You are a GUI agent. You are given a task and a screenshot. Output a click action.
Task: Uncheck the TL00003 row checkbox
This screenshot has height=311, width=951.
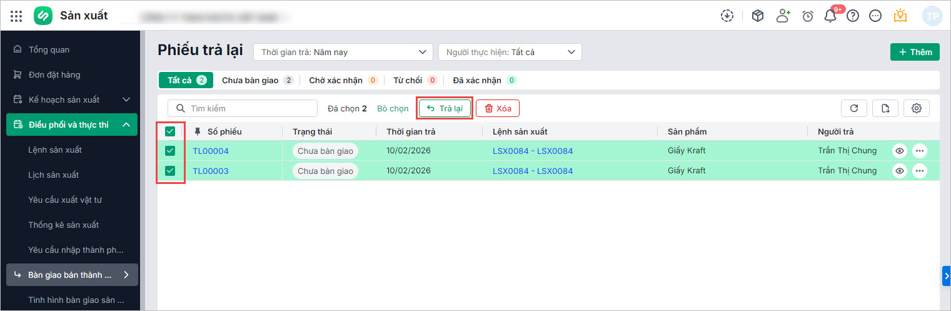pos(170,171)
